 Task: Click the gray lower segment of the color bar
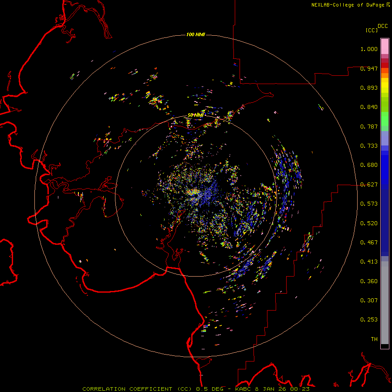coord(385,303)
